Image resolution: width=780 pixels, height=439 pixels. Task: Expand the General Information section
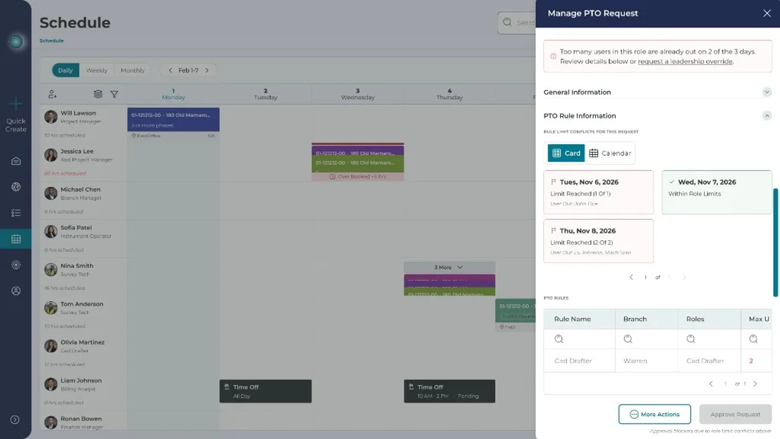click(x=767, y=92)
